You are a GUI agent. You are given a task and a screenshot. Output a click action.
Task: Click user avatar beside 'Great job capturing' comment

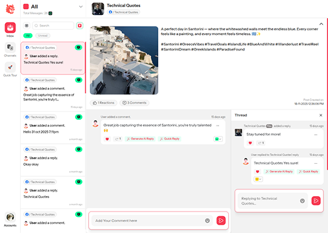pyautogui.click(x=95, y=124)
